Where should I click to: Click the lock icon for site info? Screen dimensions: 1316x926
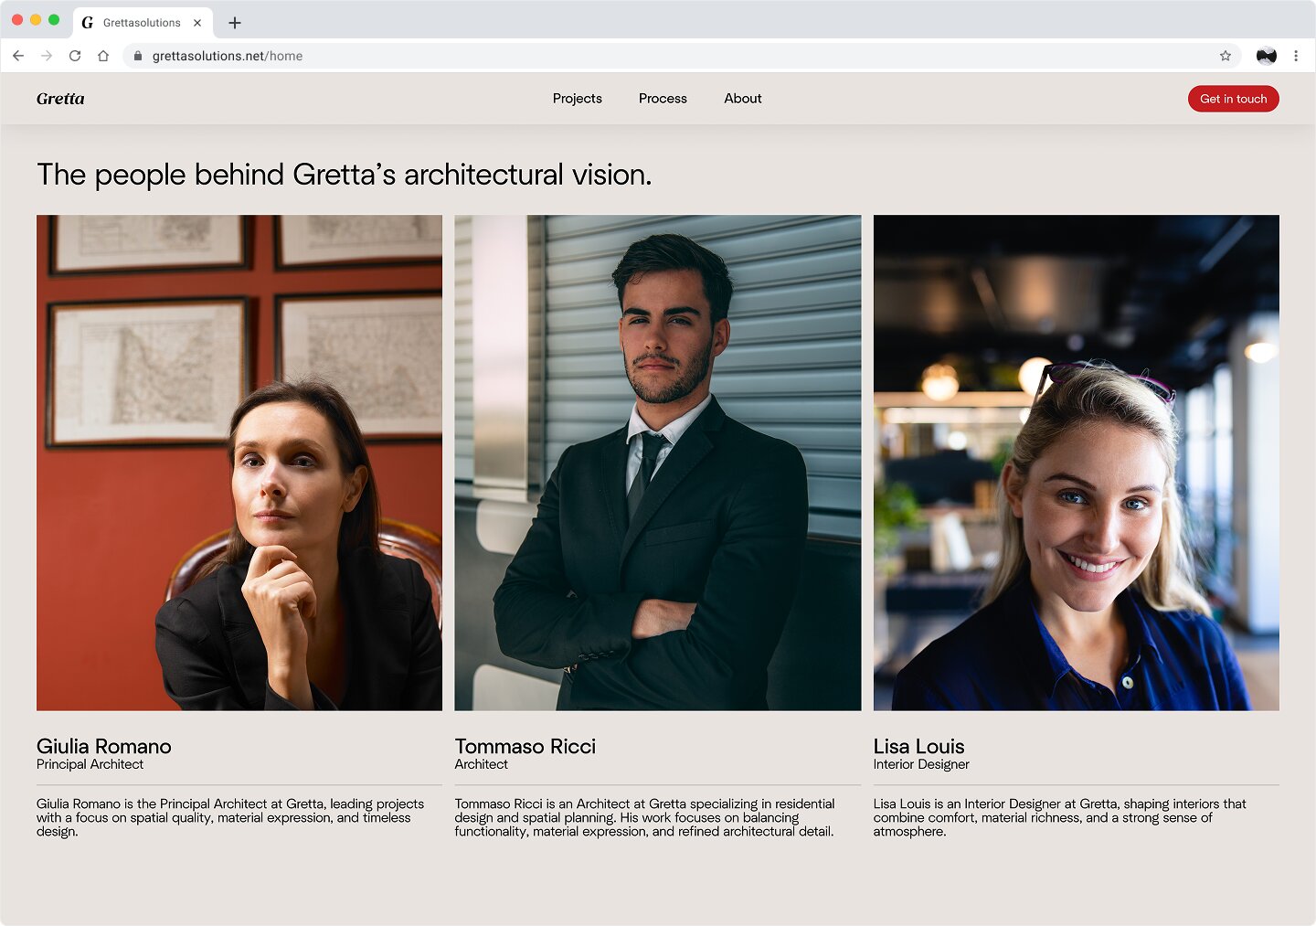(138, 56)
